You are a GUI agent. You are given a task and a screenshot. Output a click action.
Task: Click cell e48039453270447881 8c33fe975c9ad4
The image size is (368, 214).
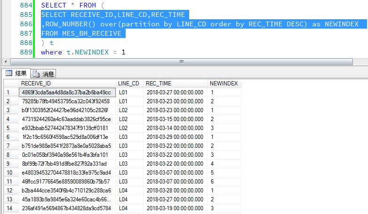pyautogui.click(x=67, y=173)
